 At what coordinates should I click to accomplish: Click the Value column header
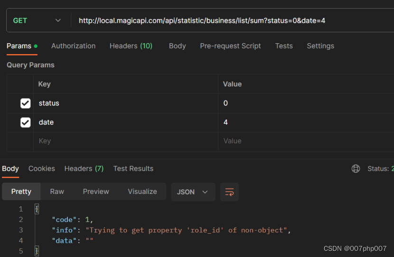[x=232, y=84]
